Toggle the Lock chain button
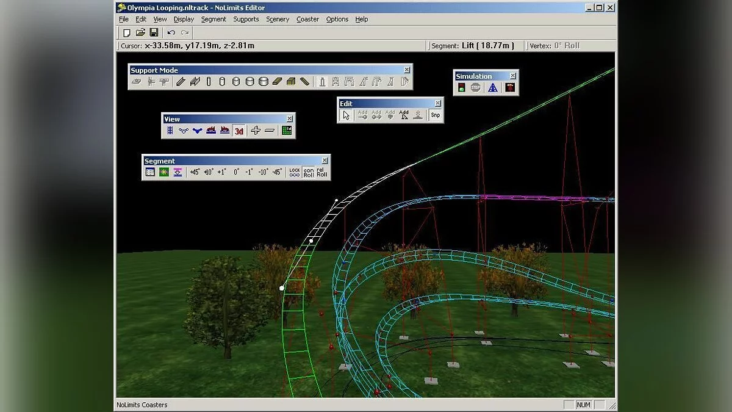This screenshot has height=412, width=732. [295, 172]
